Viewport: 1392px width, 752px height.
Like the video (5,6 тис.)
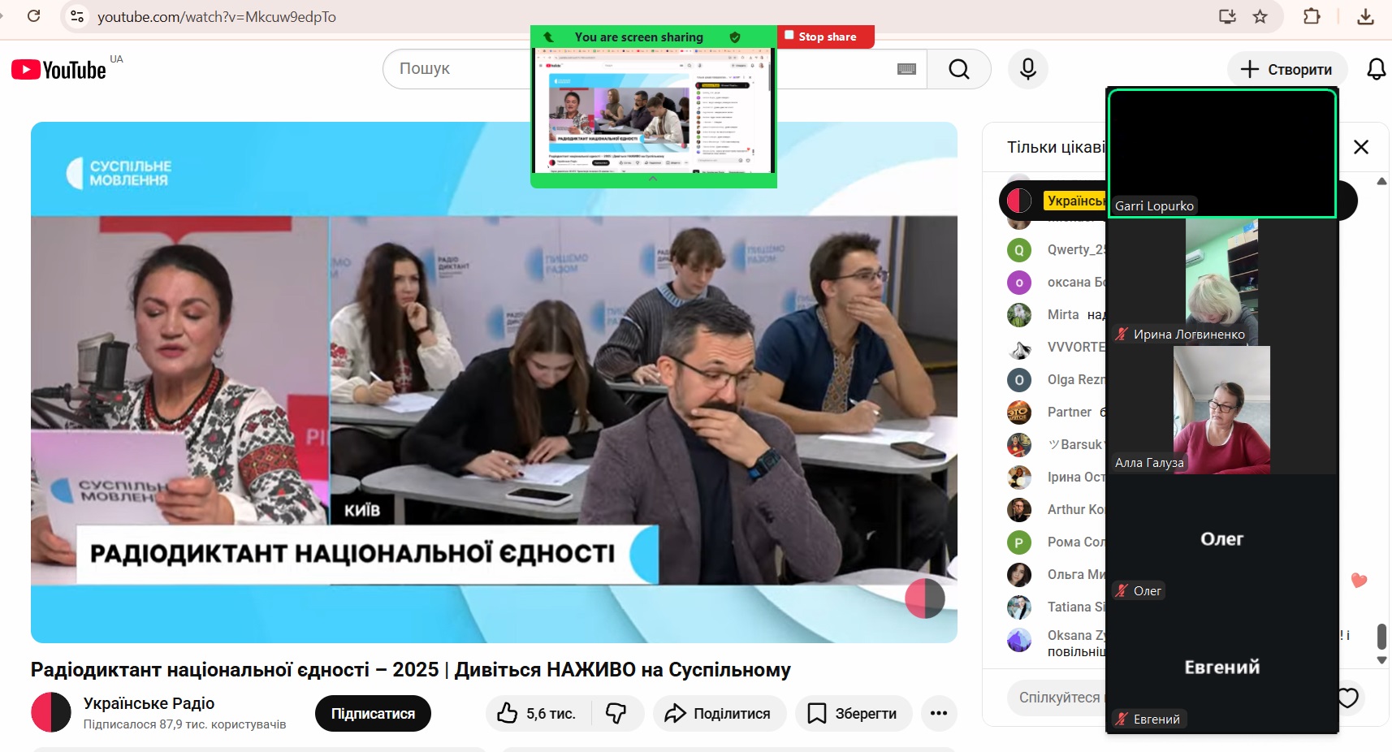pyautogui.click(x=538, y=713)
